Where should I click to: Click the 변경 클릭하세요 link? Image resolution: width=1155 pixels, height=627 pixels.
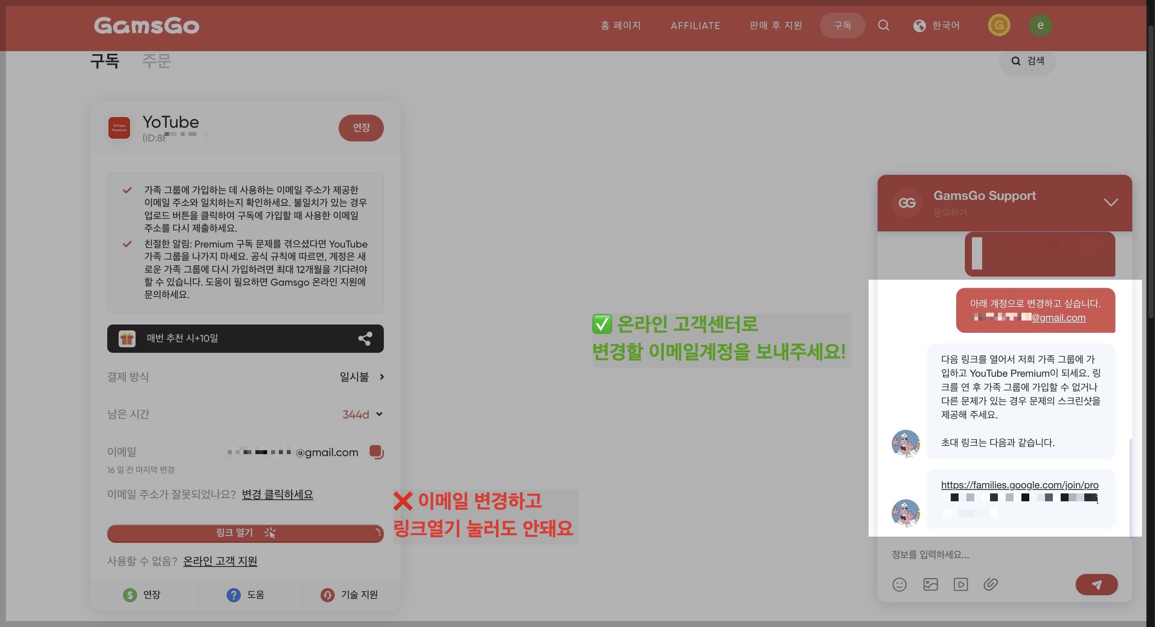277,495
